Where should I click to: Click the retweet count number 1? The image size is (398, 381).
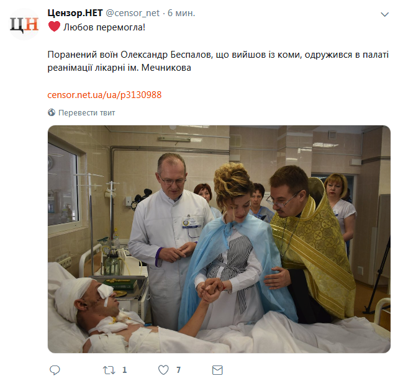(124, 370)
